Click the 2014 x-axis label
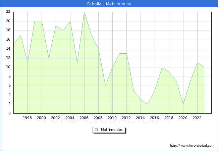The height and width of the screenshot is (151, 218). tap(140, 118)
